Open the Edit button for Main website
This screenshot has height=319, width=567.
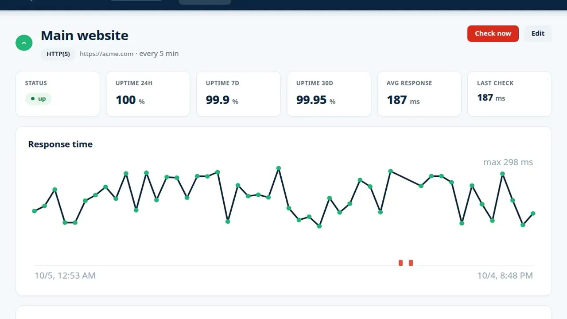538,34
